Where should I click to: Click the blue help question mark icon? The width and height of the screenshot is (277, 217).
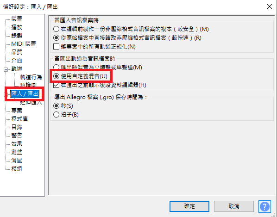[x=264, y=206]
